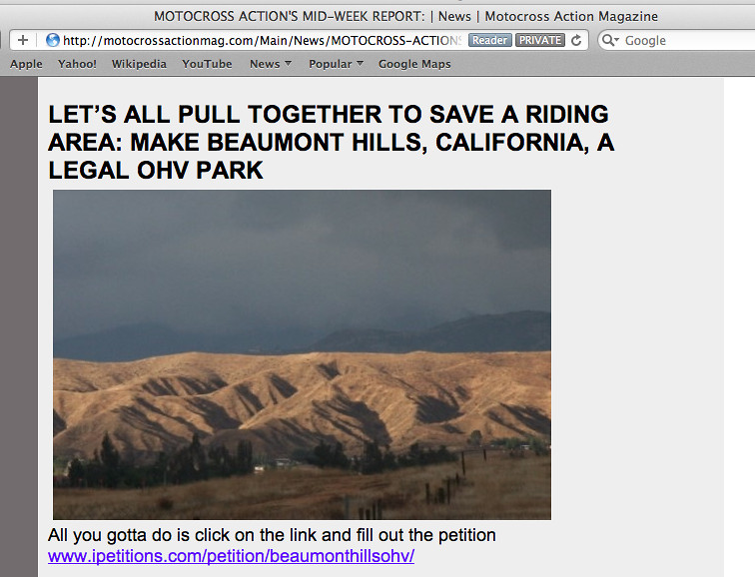The width and height of the screenshot is (755, 577).
Task: Open the Yahoo! bookmark
Action: point(77,64)
